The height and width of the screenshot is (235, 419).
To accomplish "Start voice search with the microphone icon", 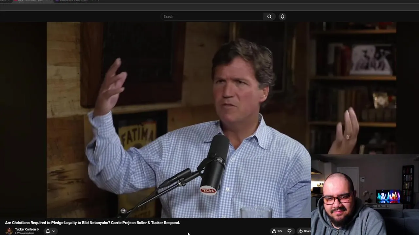I will tap(282, 16).
